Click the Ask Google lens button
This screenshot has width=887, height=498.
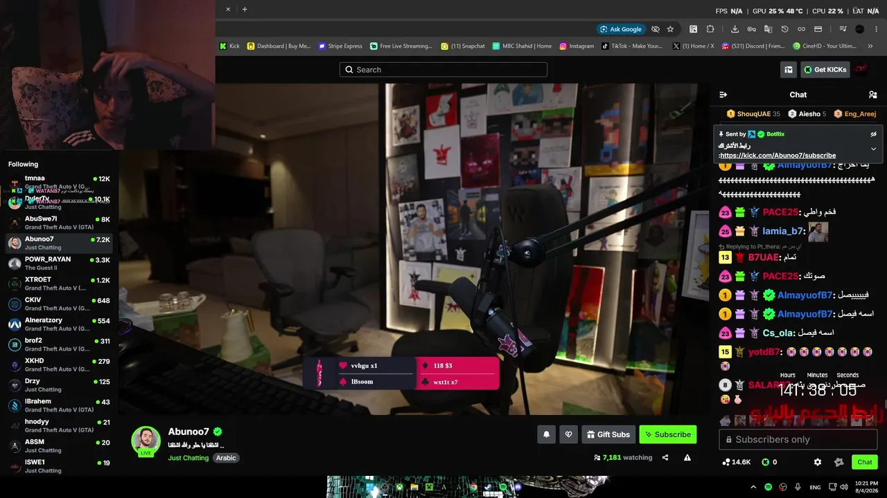pyautogui.click(x=622, y=29)
